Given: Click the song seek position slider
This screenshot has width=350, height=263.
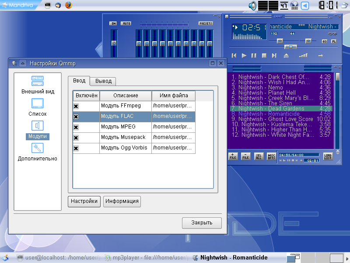Looking at the screenshot, I should coord(290,47).
